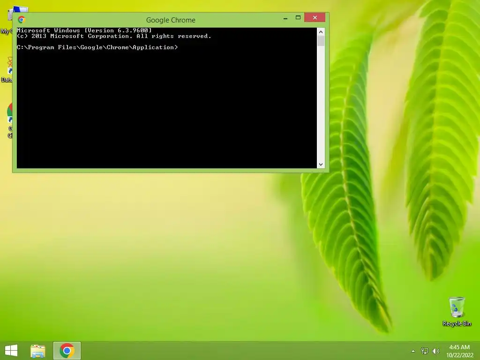Click the 2013 Microsoft Corporation copyright line
The height and width of the screenshot is (360, 480).
[114, 36]
